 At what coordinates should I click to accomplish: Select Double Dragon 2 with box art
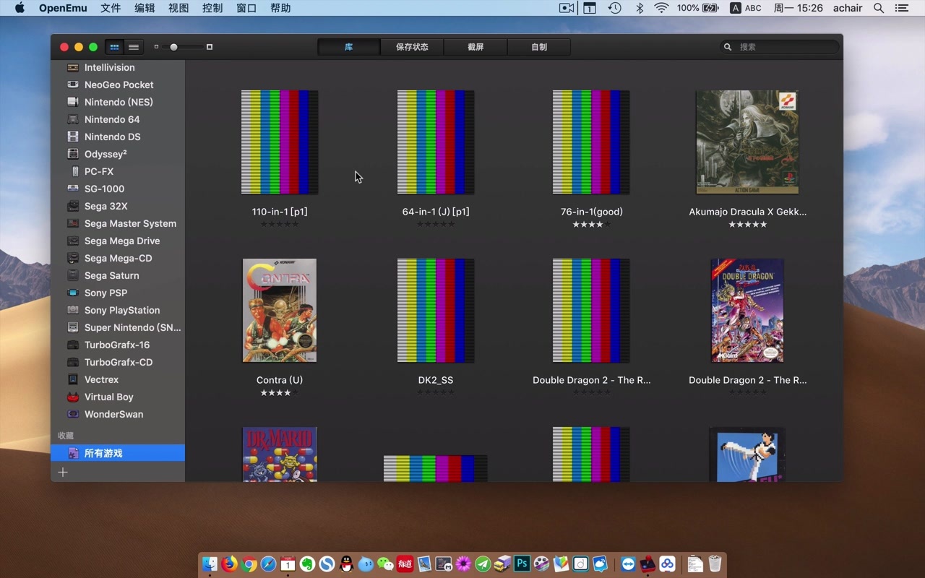[747, 311]
